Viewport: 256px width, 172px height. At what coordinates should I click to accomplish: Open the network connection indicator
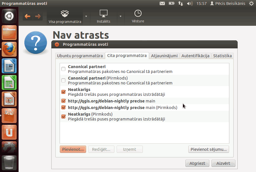(181, 3)
